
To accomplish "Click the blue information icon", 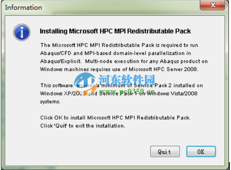I will click(x=22, y=32).
